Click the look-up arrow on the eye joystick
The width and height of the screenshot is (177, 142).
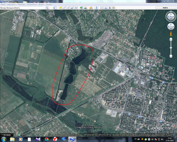(x=171, y=14)
